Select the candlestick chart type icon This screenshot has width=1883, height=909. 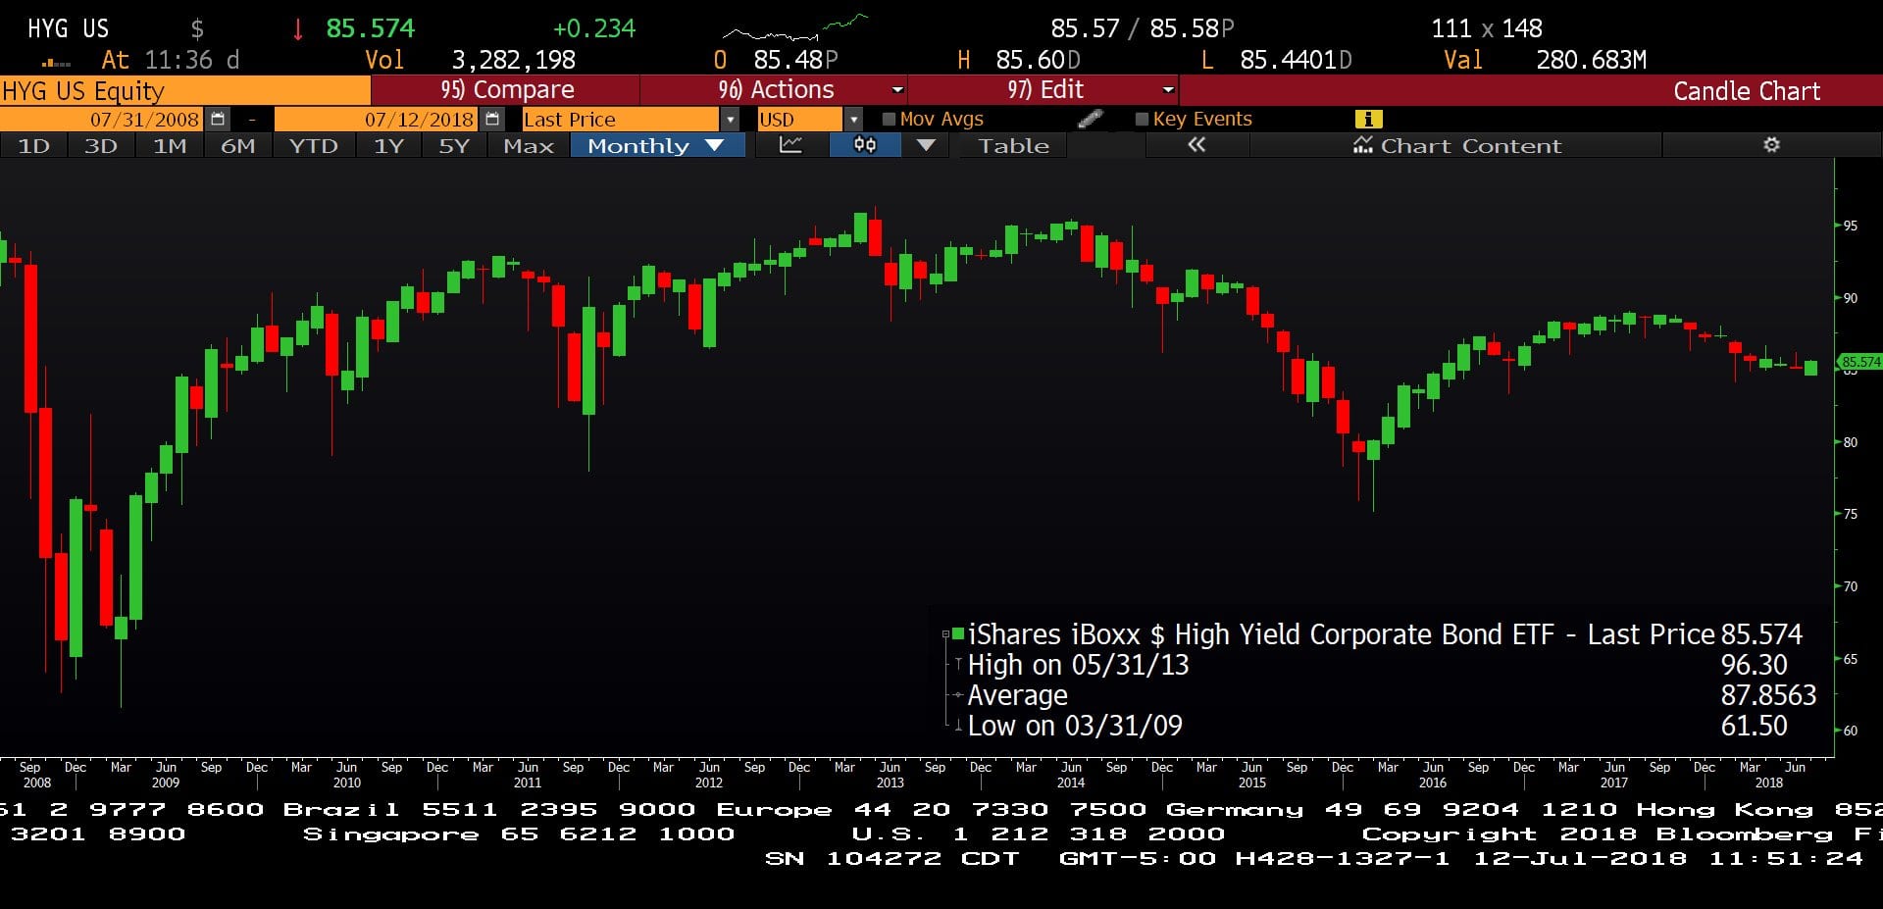point(865,145)
